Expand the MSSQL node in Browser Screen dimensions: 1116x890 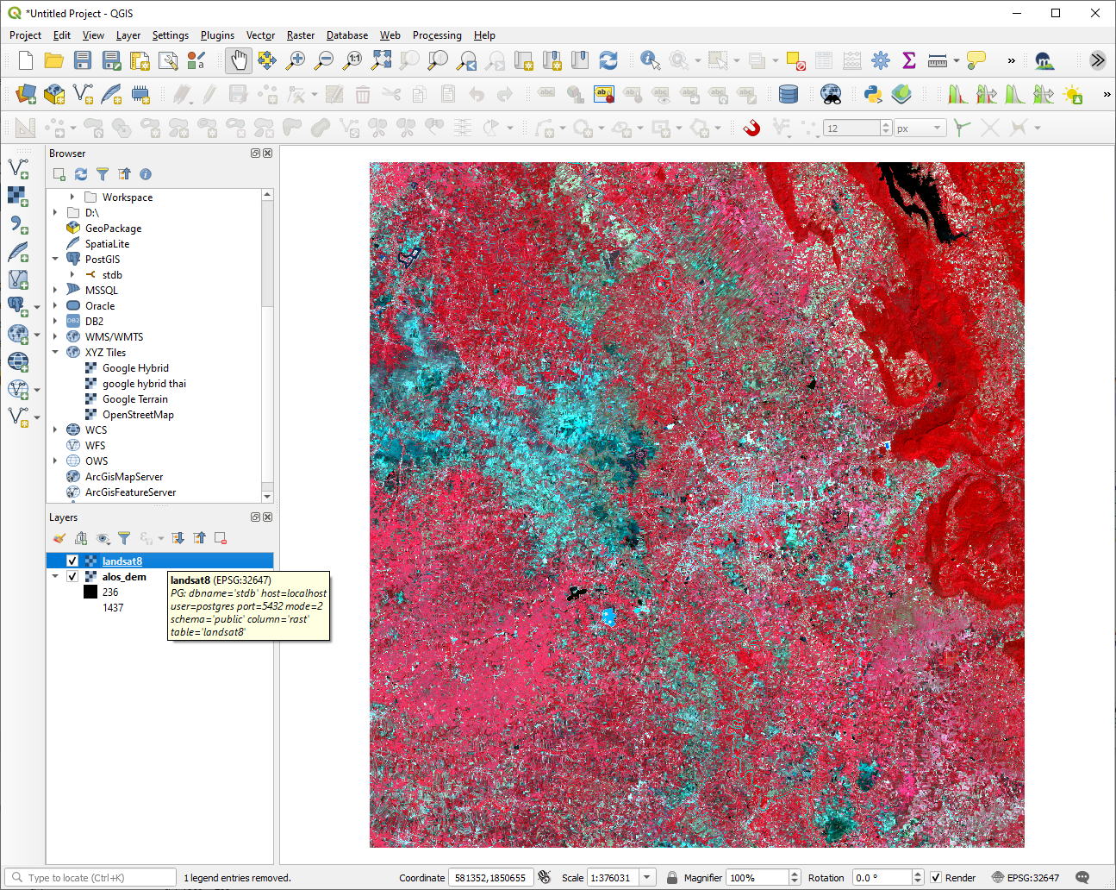pyautogui.click(x=55, y=290)
